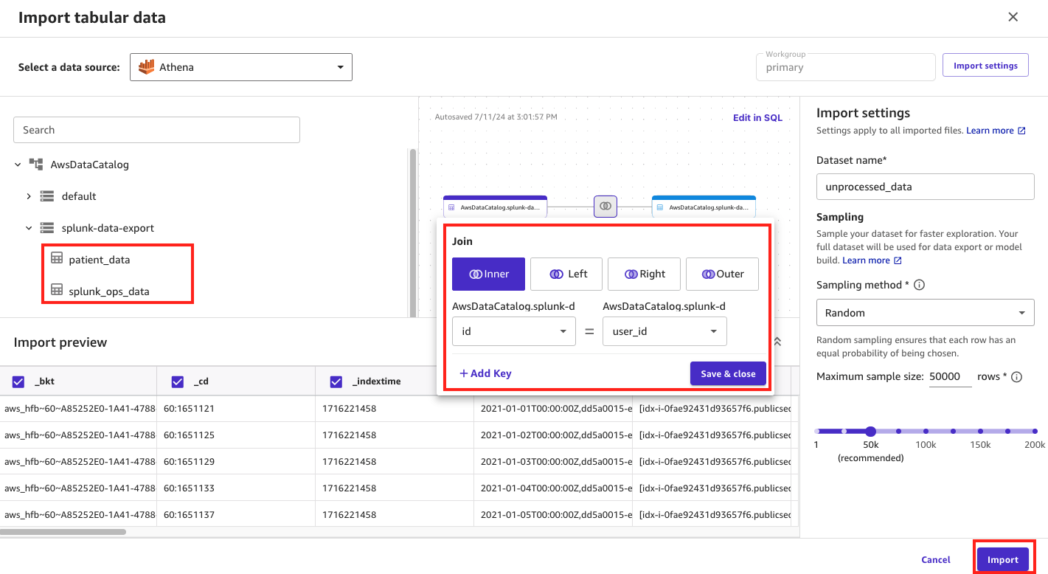Select the Outer join type
The image size is (1048, 574).
pyautogui.click(x=722, y=274)
